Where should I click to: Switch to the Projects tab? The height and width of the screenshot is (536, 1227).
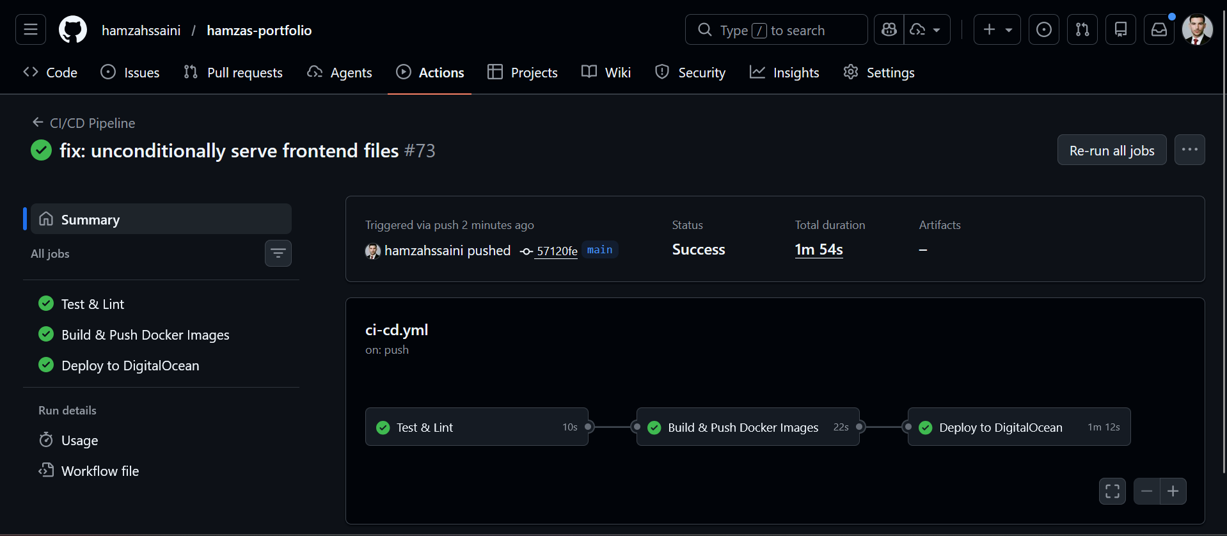pos(523,72)
